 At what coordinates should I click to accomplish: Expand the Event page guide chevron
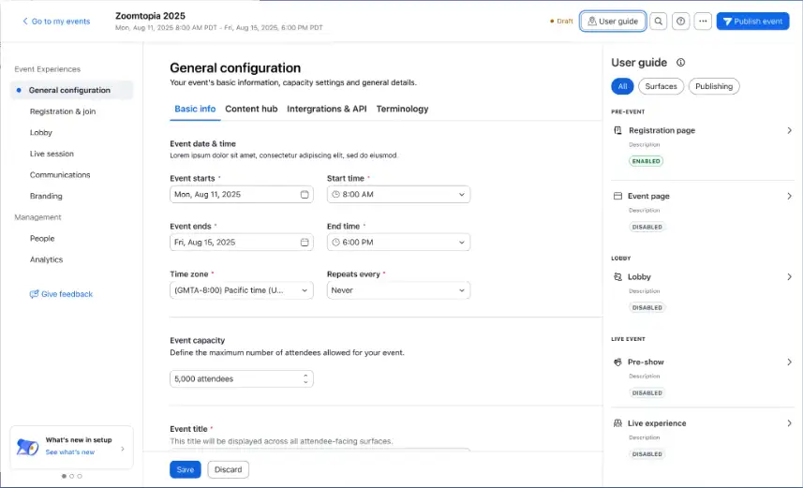coord(789,196)
